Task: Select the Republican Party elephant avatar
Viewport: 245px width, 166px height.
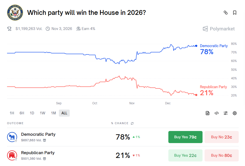Action: click(x=12, y=155)
